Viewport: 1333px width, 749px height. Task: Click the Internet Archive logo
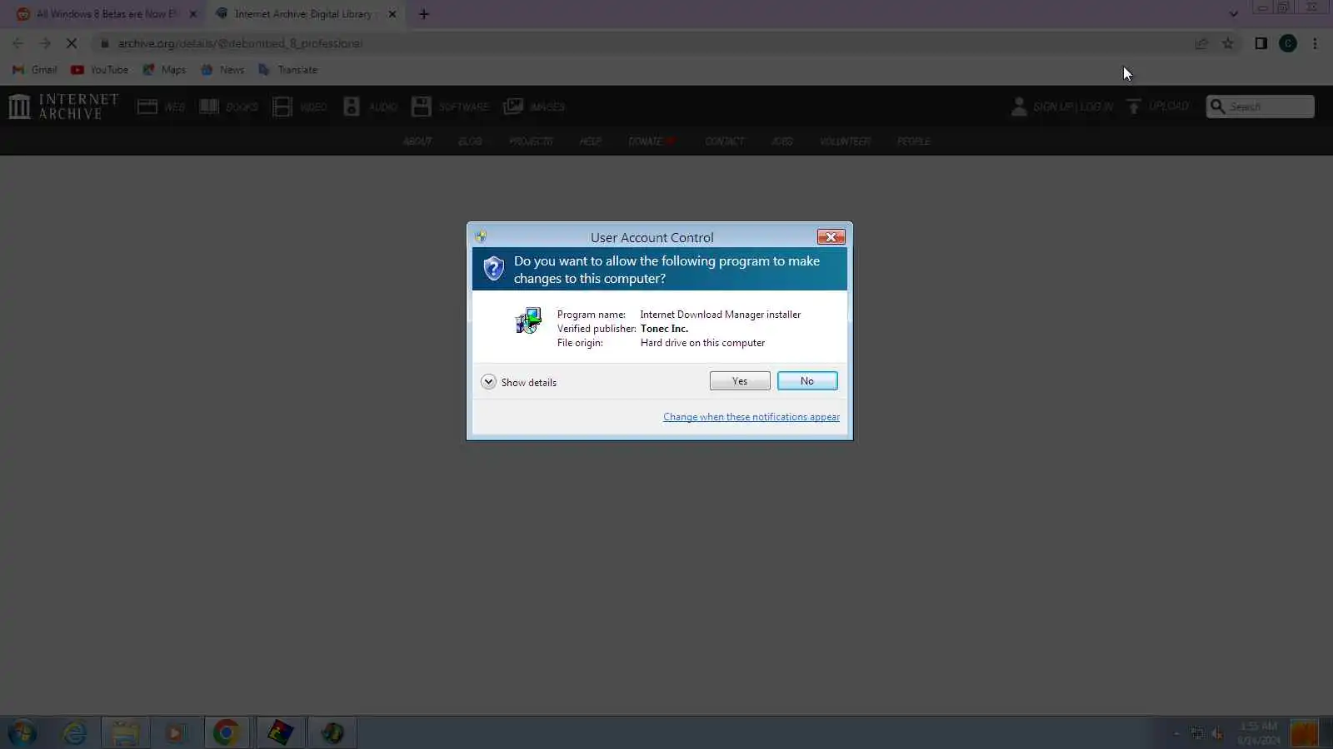(x=64, y=107)
